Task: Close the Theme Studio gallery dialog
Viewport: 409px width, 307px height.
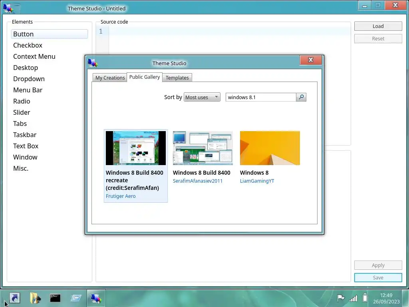Action: [311, 60]
